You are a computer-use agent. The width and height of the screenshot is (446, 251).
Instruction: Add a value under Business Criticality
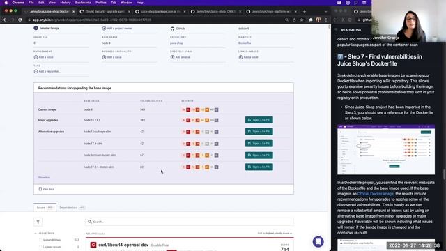111,57
